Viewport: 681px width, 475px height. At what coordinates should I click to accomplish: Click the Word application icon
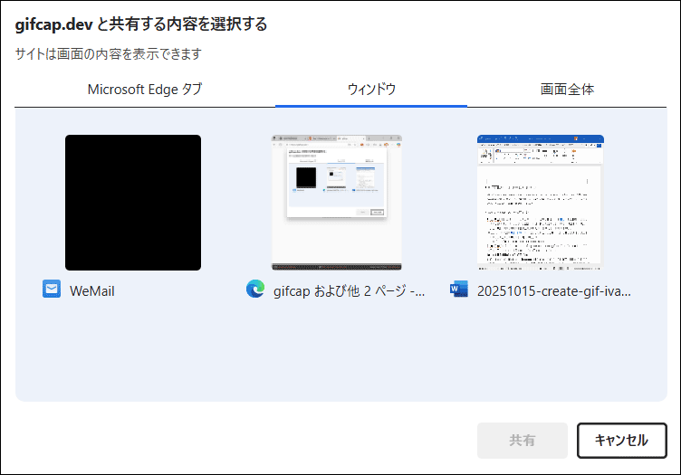(x=459, y=289)
